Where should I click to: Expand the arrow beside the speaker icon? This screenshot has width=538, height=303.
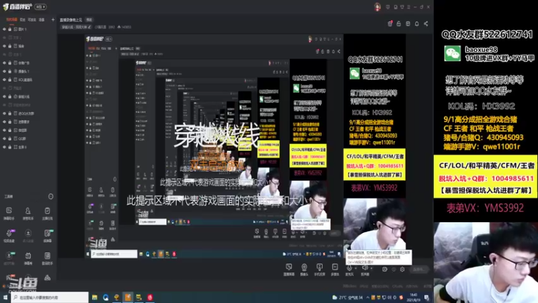pos(371,268)
